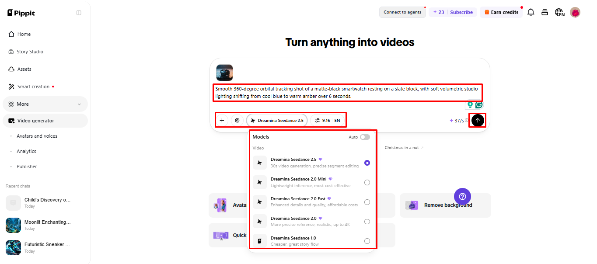597x264 pixels.
Task: Open user profile avatar
Action: 575,12
